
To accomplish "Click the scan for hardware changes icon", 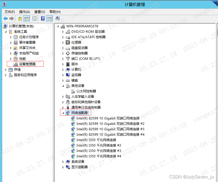I will (x=57, y=18).
